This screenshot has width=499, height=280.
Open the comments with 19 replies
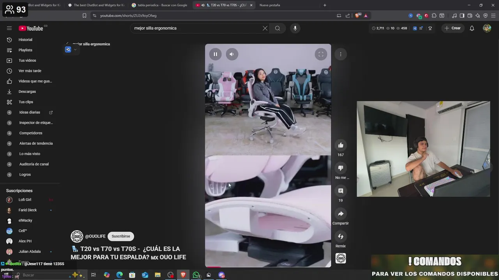pos(341,191)
